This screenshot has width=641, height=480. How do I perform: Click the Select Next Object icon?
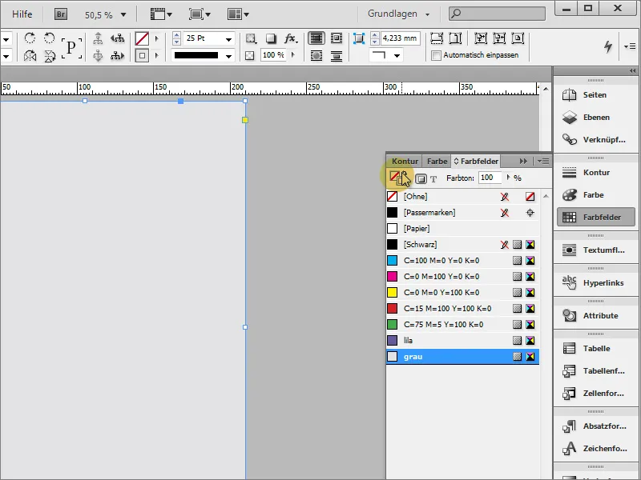tap(117, 55)
